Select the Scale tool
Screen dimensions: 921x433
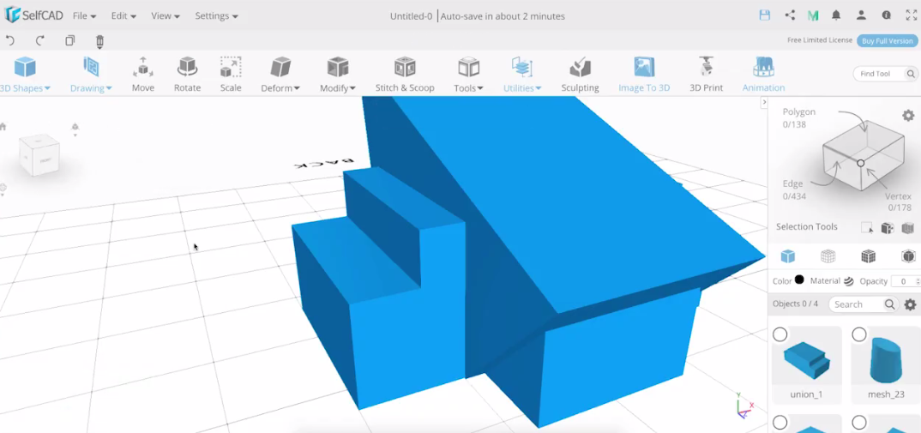[230, 75]
